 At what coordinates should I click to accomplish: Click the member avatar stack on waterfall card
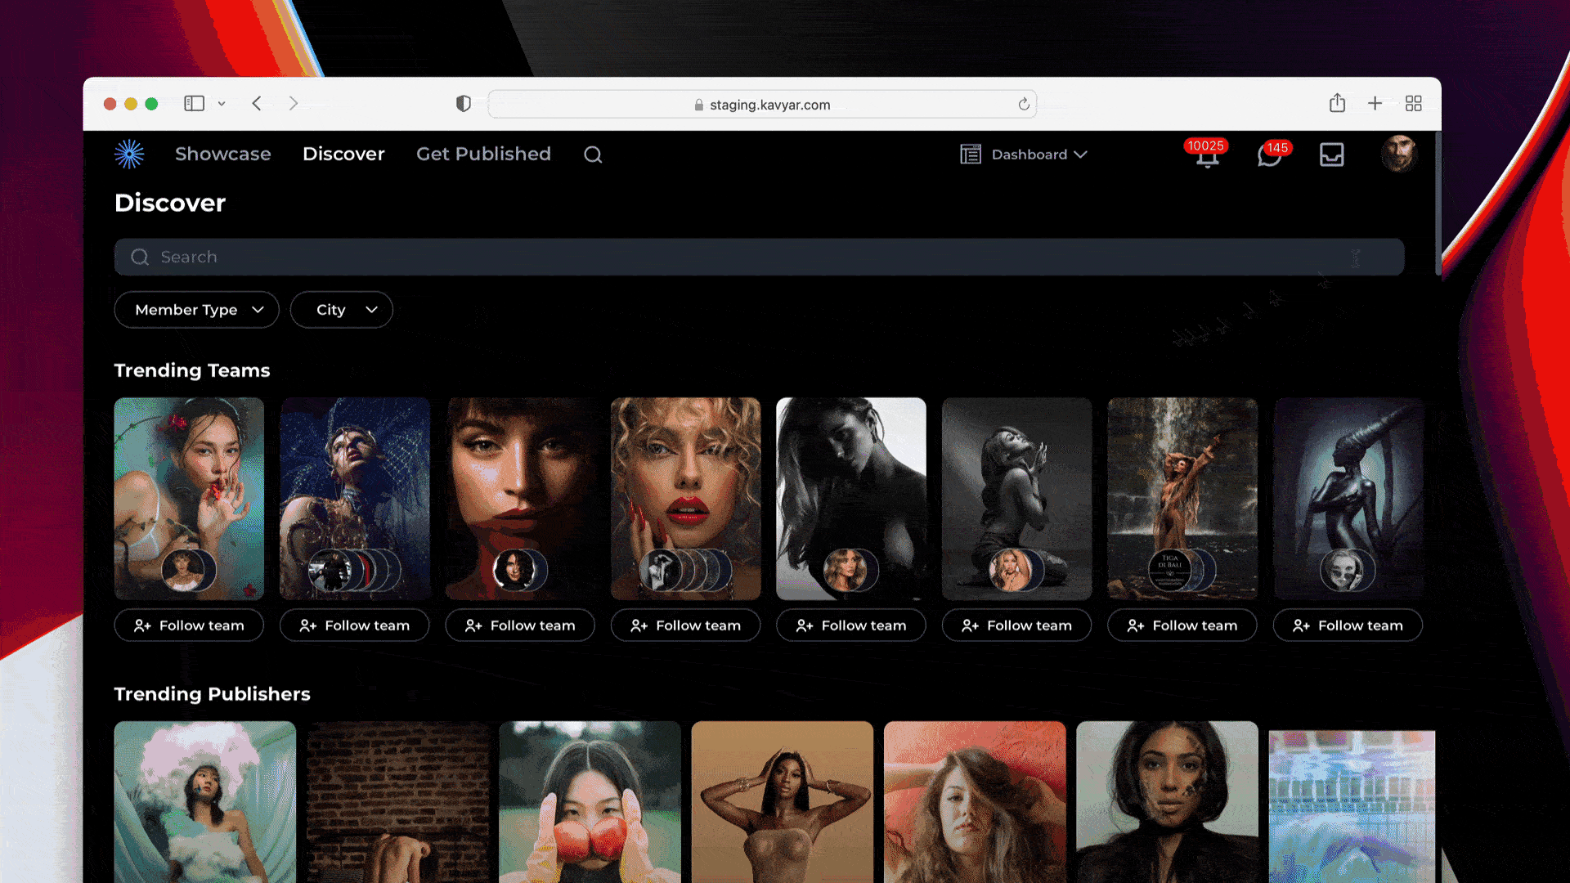tap(1182, 570)
